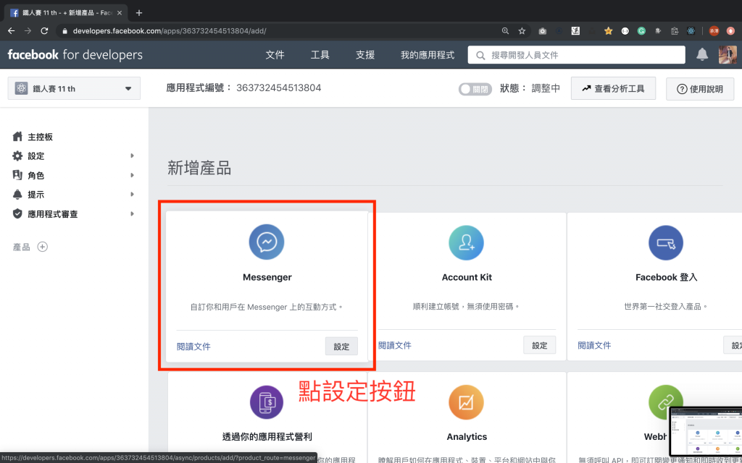This screenshot has height=463, width=742.
Task: Open the notifications bell in header
Action: tap(702, 55)
